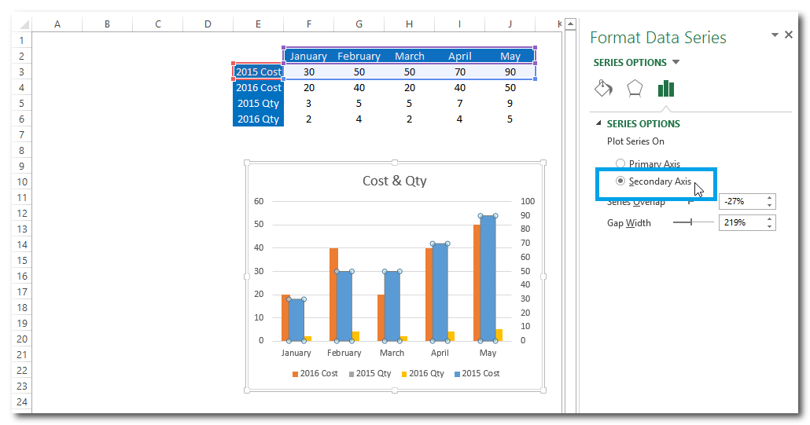Decrease the Series Overlap using down arrow

770,206
